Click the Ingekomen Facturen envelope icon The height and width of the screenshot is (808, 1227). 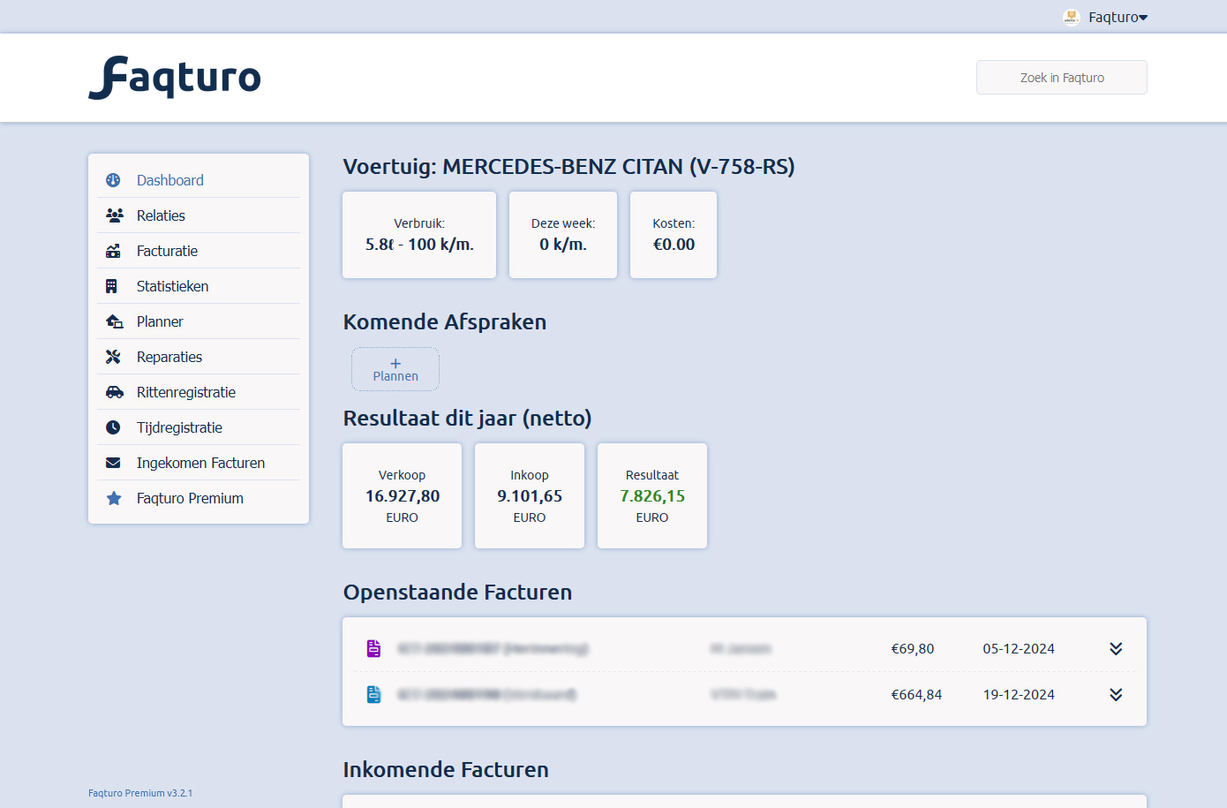[x=113, y=463]
